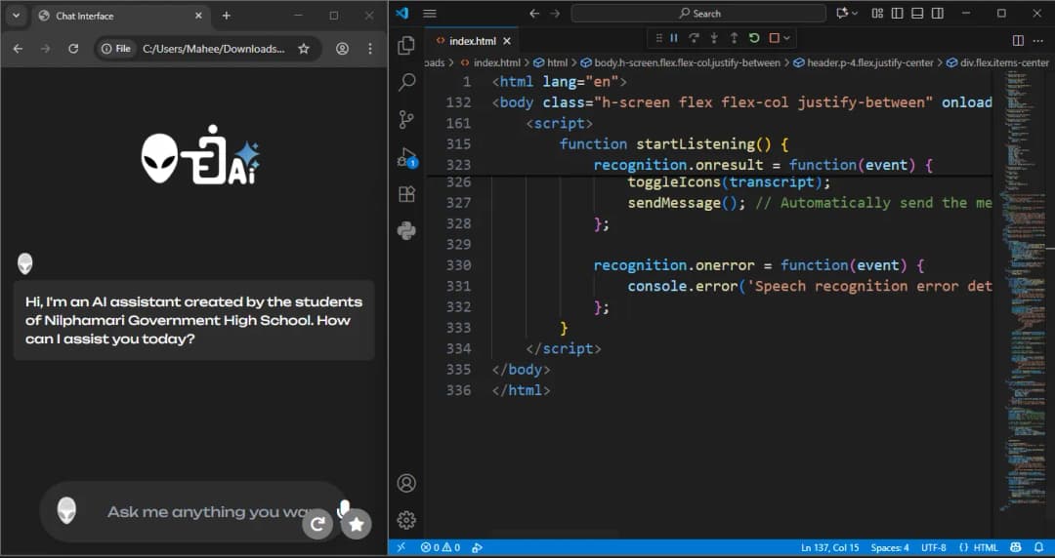
Task: Restart debugging with green restart icon
Action: click(754, 38)
